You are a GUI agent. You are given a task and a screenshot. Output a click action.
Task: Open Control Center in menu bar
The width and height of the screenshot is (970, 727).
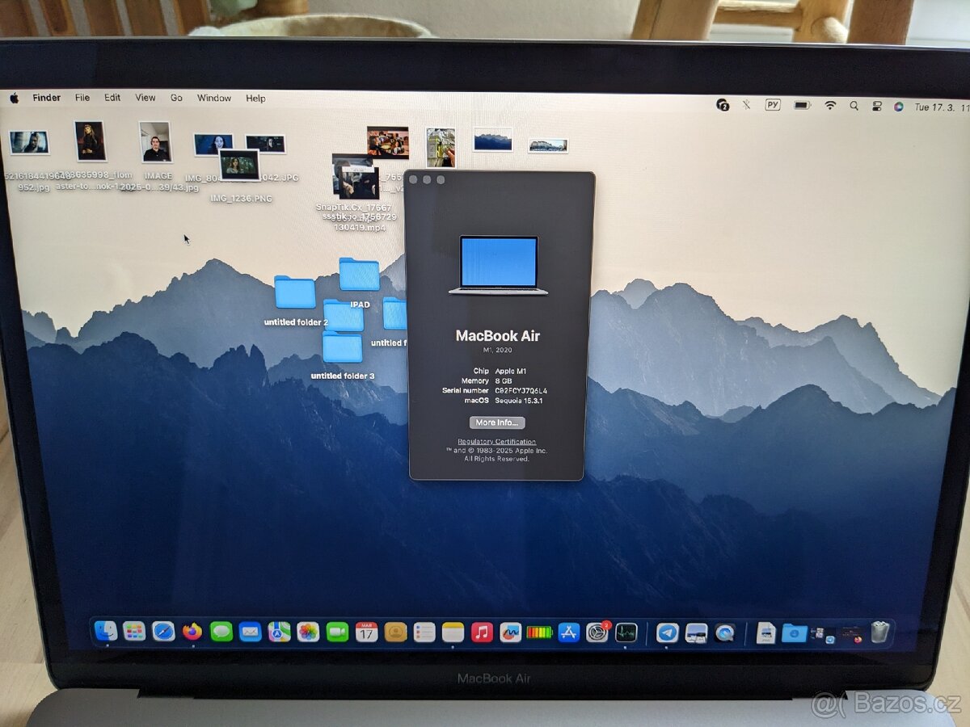point(876,106)
